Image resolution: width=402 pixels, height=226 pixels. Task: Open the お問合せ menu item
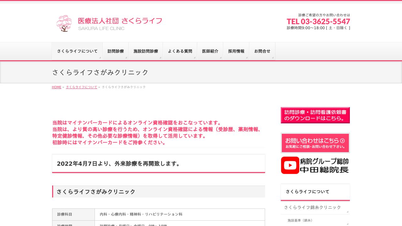(262, 51)
